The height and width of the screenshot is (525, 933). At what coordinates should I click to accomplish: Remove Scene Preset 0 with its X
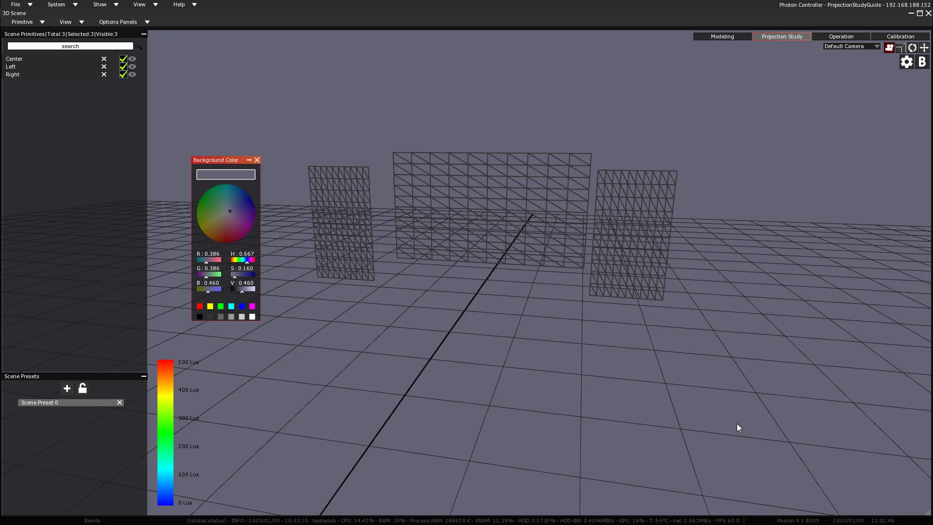click(x=119, y=402)
